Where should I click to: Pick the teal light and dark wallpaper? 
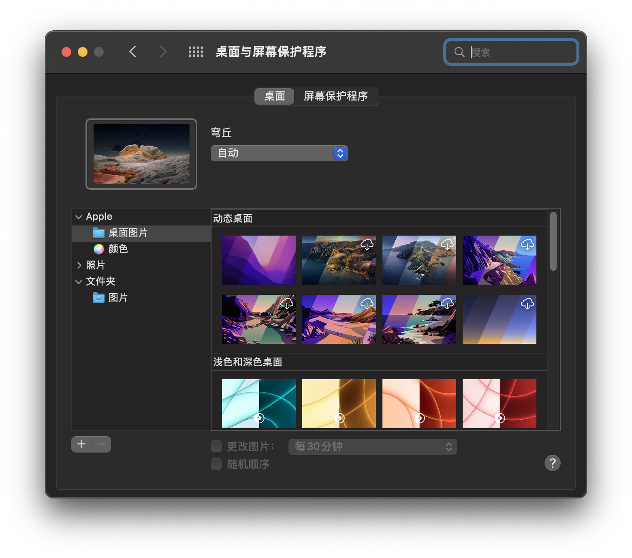point(258,403)
